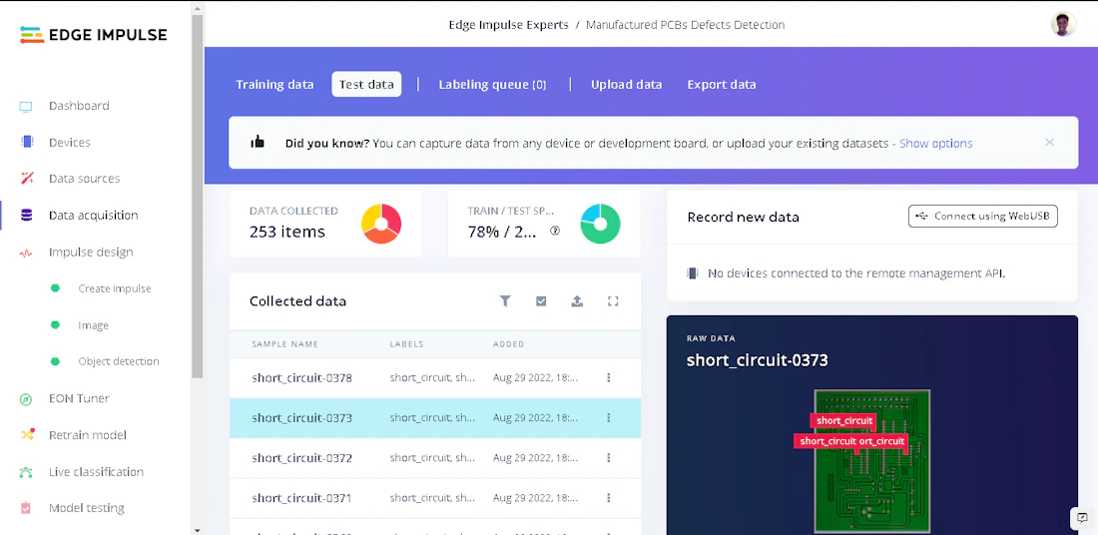The image size is (1098, 535).
Task: Click the Impulse design pulse icon
Action: 26,253
